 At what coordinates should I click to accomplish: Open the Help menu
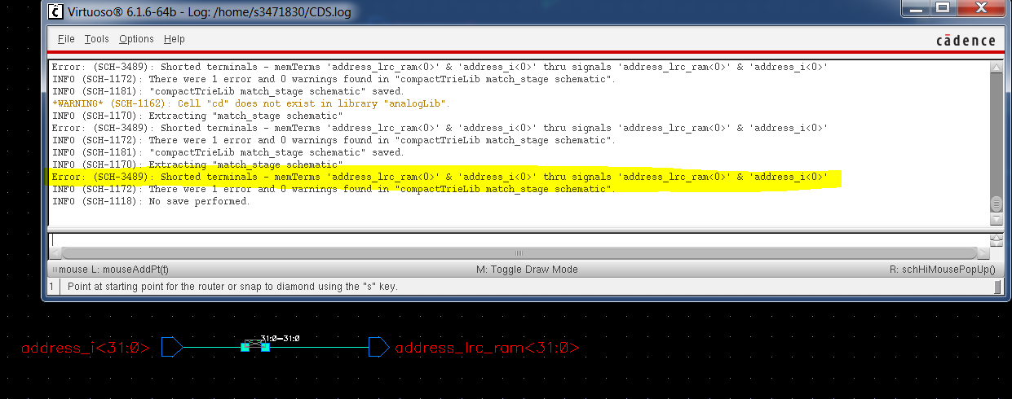[x=174, y=39]
